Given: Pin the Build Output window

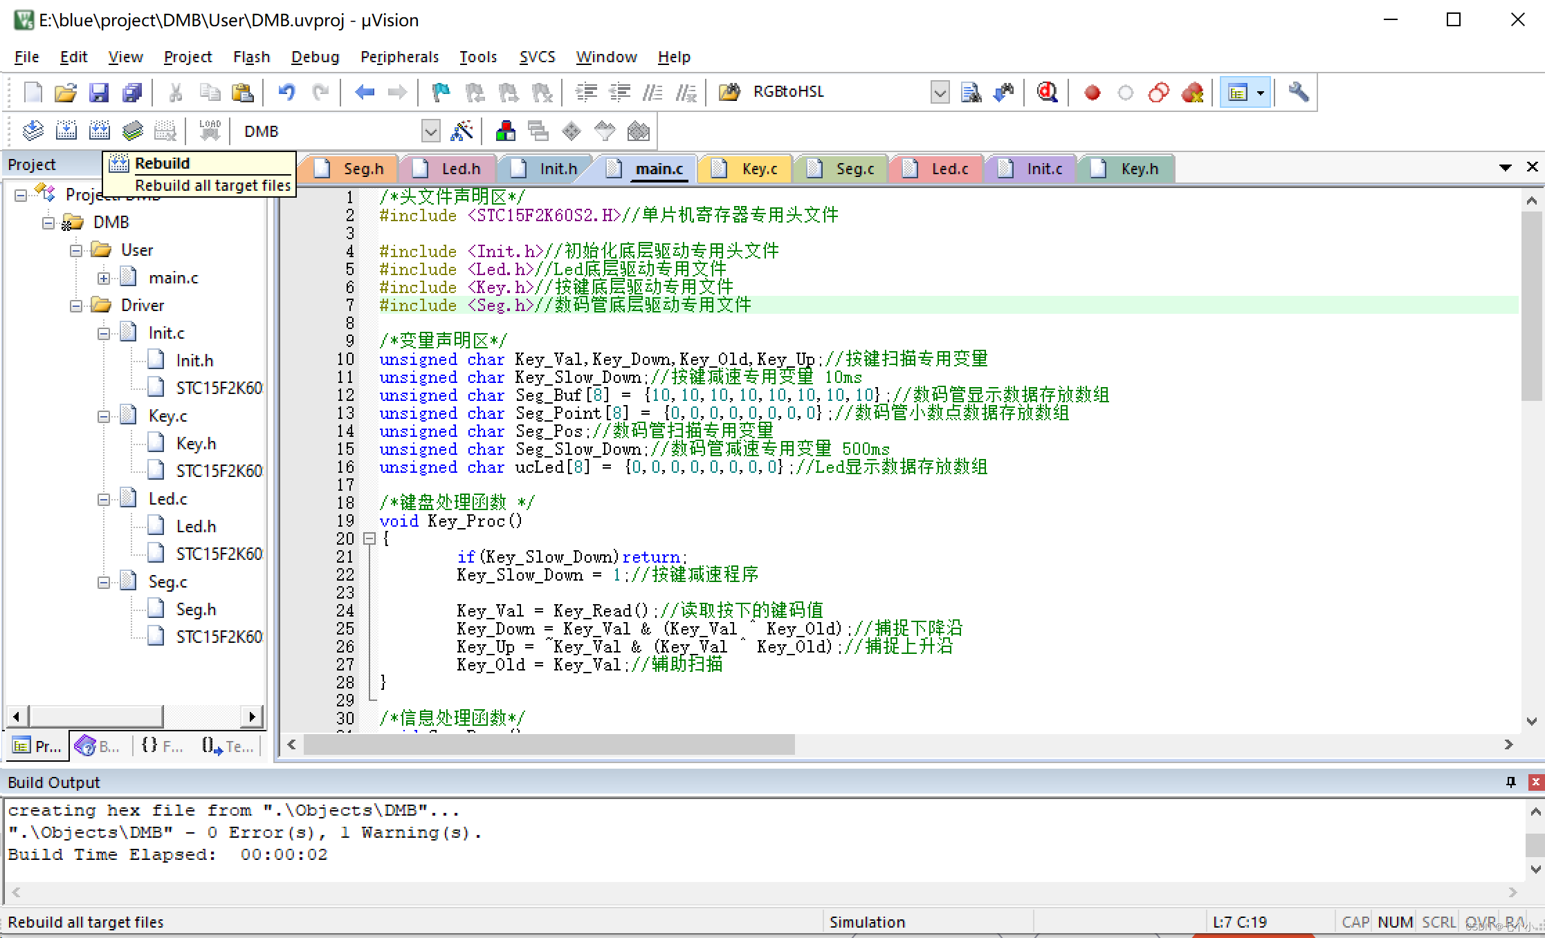Looking at the screenshot, I should 1510,782.
